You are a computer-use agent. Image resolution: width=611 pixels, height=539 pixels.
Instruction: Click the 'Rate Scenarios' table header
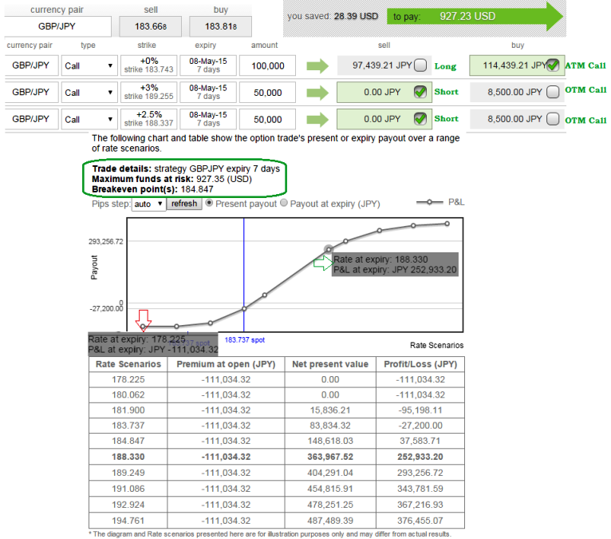pyautogui.click(x=128, y=364)
